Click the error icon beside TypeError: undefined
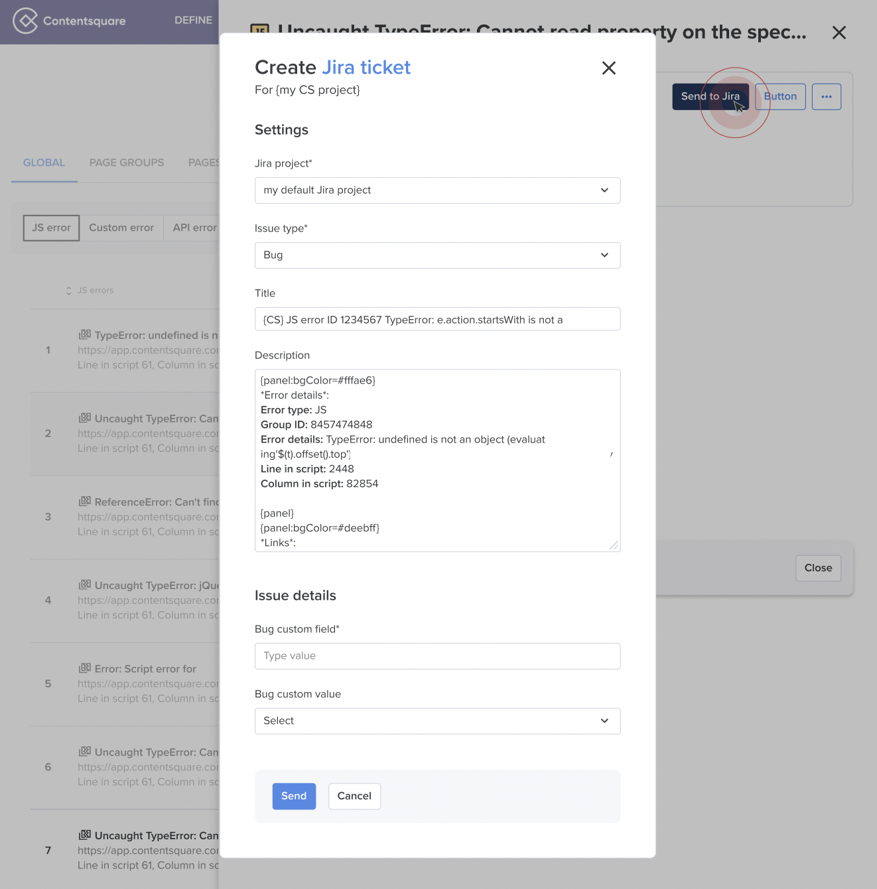Image resolution: width=877 pixels, height=889 pixels. tap(85, 334)
